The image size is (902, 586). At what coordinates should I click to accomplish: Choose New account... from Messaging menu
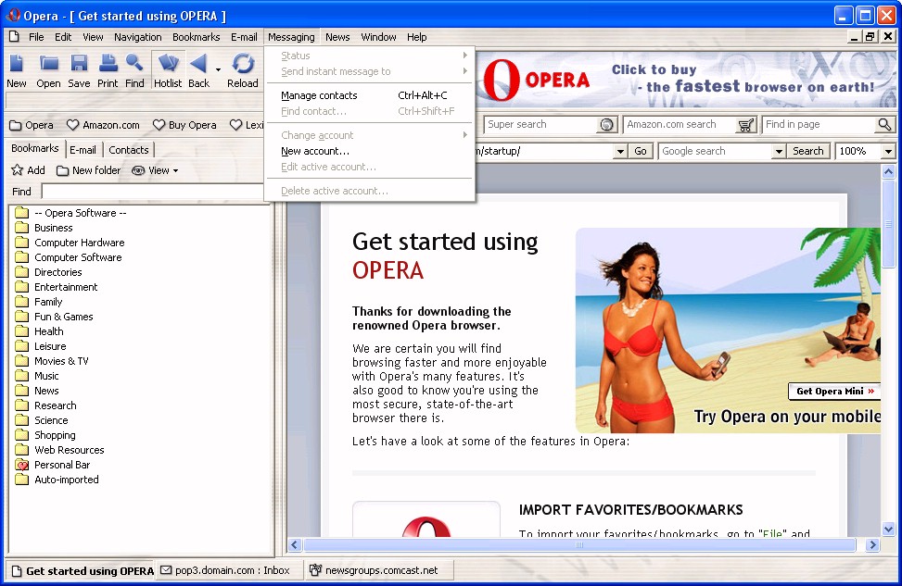click(369, 151)
